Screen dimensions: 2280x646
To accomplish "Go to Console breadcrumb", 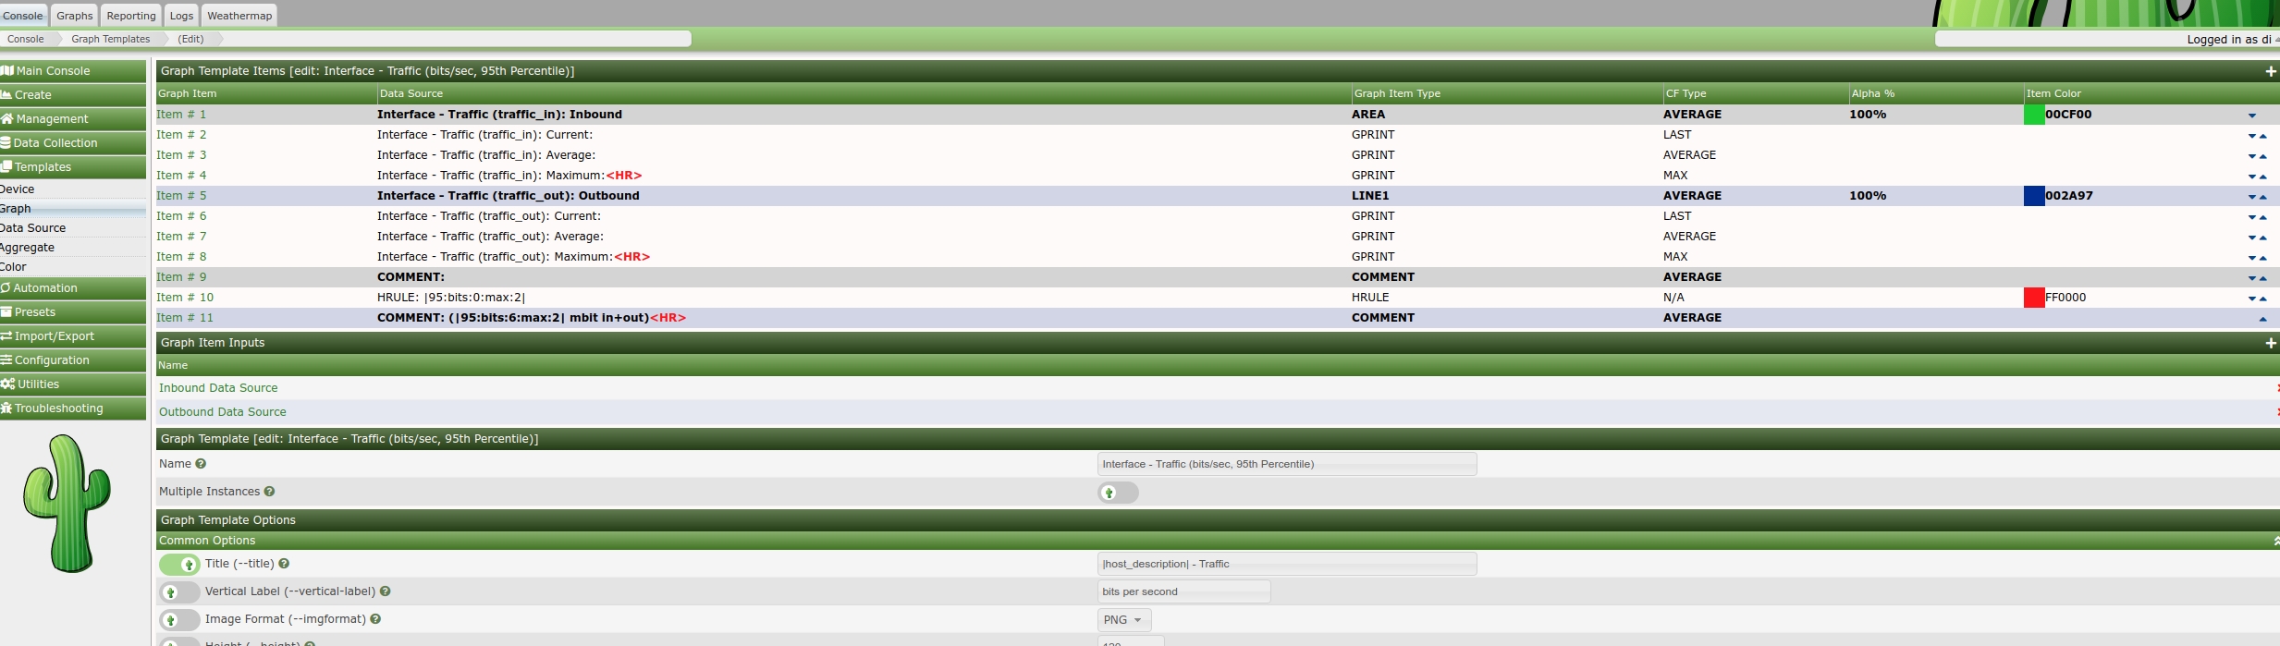I will tap(26, 39).
